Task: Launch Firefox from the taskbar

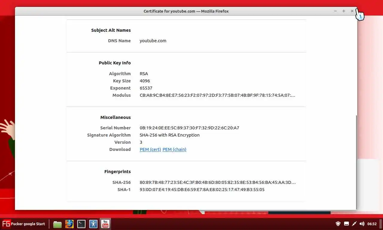Action: (69, 224)
